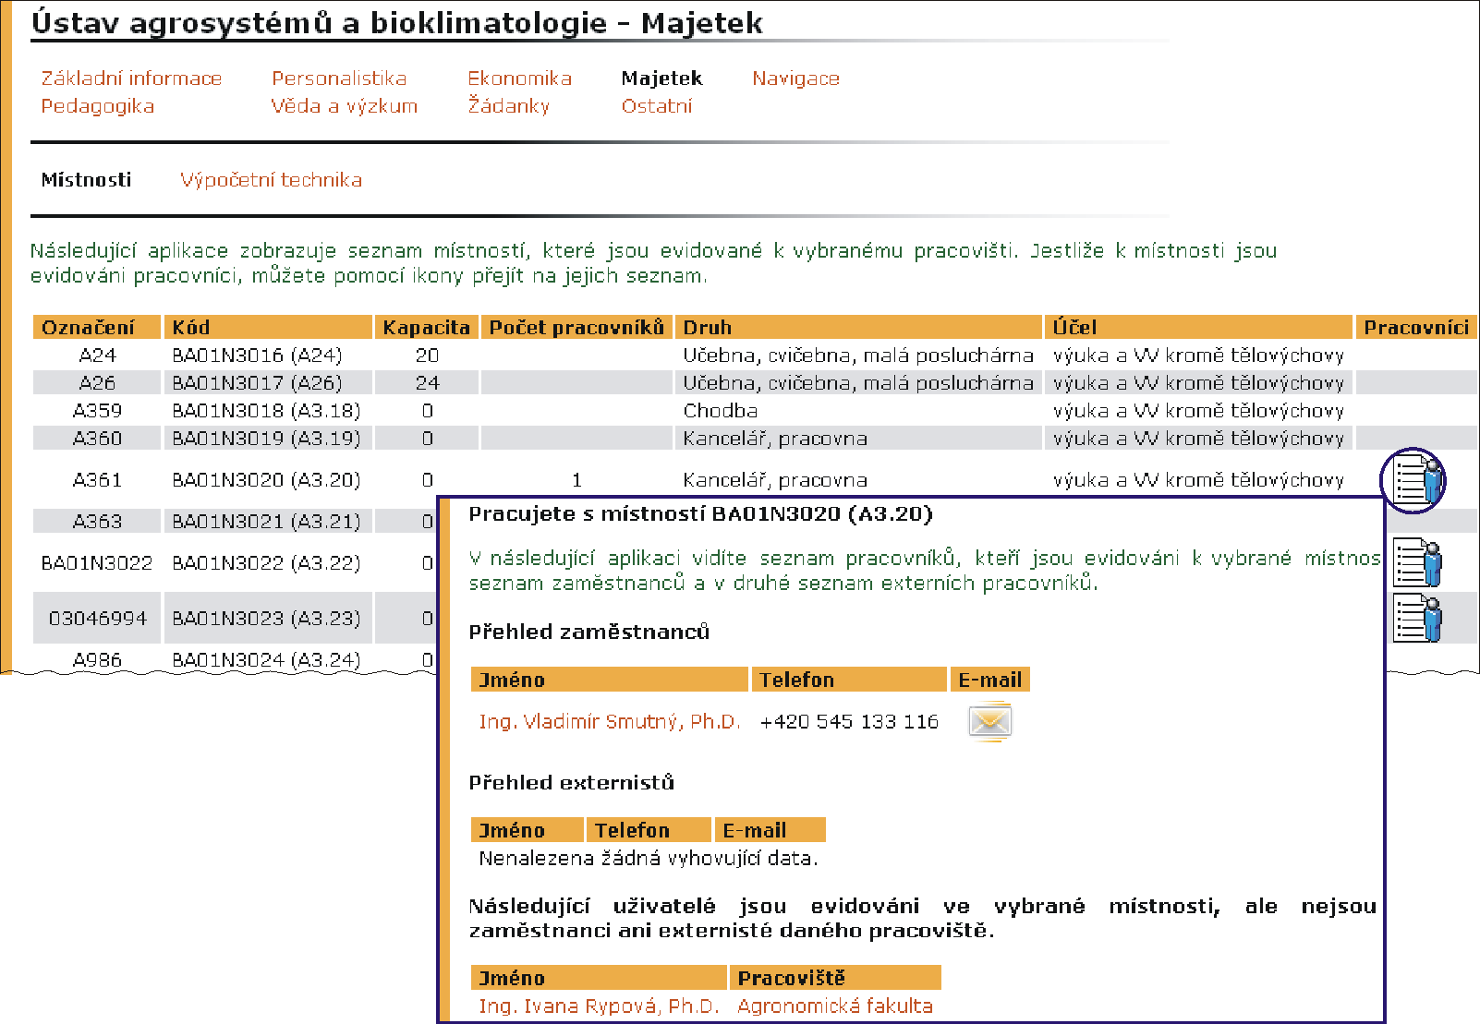The width and height of the screenshot is (1480, 1024).
Task: Click worker count 1 for room A361
Action: [576, 480]
